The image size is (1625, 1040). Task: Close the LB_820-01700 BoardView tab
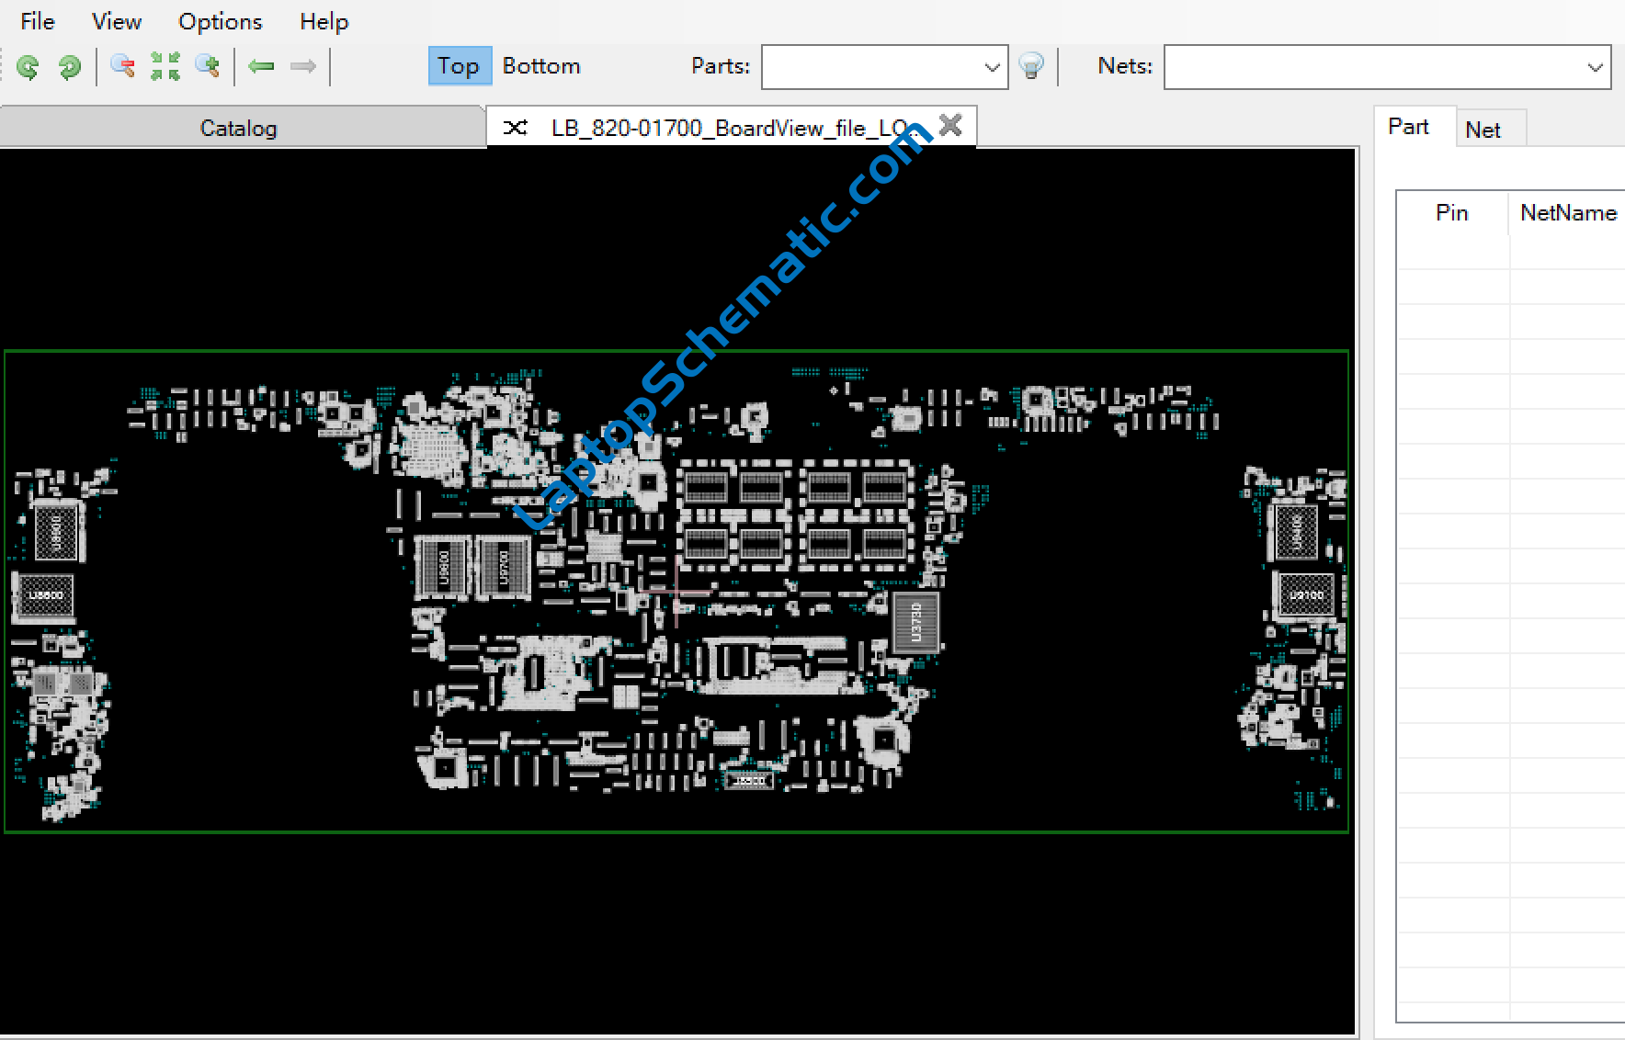(951, 125)
